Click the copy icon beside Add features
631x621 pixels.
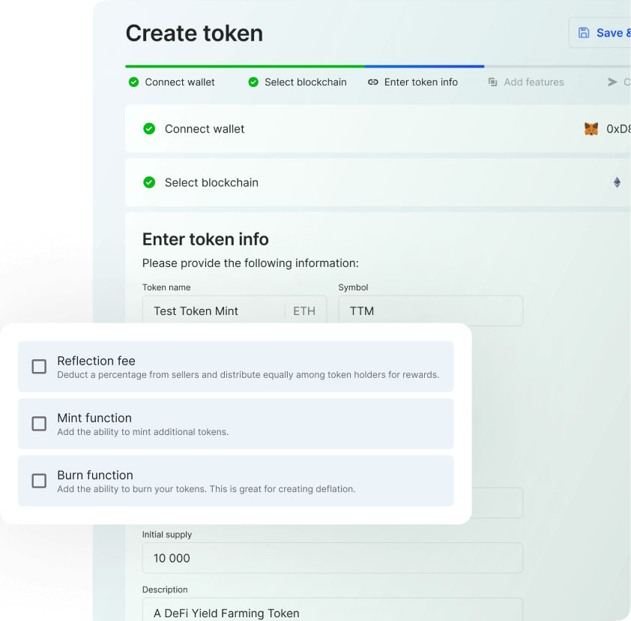(492, 82)
